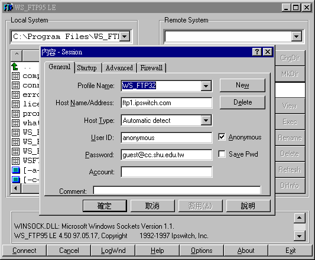Click the Session dialog help question mark

(x=257, y=52)
